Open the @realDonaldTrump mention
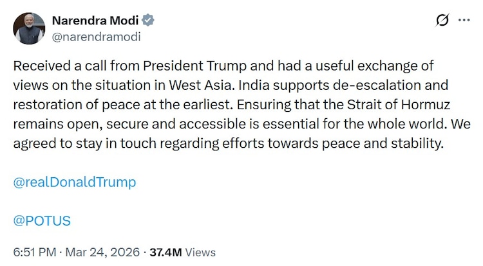The width and height of the screenshot is (483, 266). 74,182
